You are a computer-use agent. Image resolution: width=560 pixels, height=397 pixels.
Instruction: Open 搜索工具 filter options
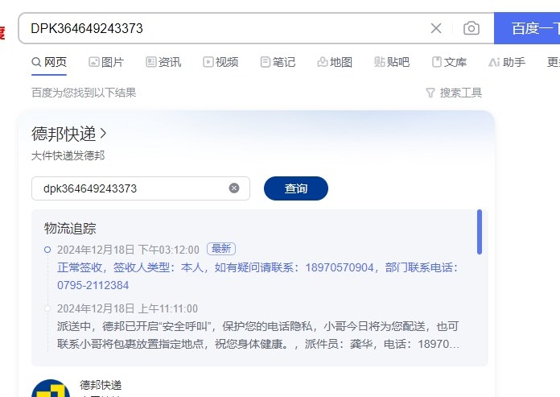click(x=454, y=93)
